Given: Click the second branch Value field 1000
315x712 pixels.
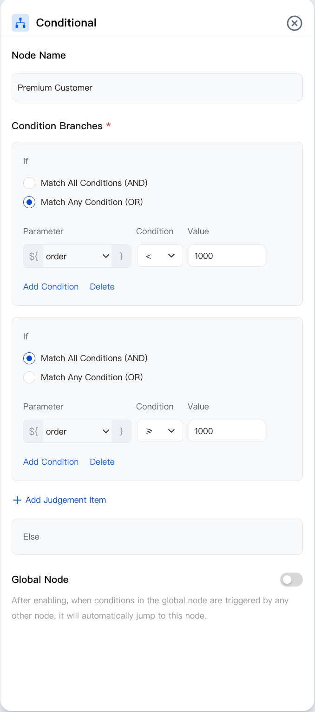Looking at the screenshot, I should click(x=227, y=431).
